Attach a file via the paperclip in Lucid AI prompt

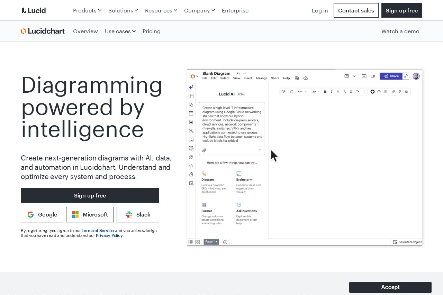pos(204,150)
